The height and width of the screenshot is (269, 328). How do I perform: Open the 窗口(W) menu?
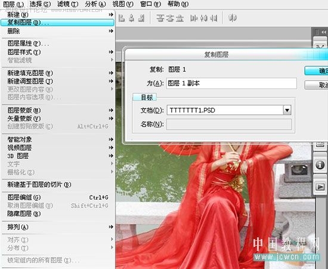tap(150, 4)
